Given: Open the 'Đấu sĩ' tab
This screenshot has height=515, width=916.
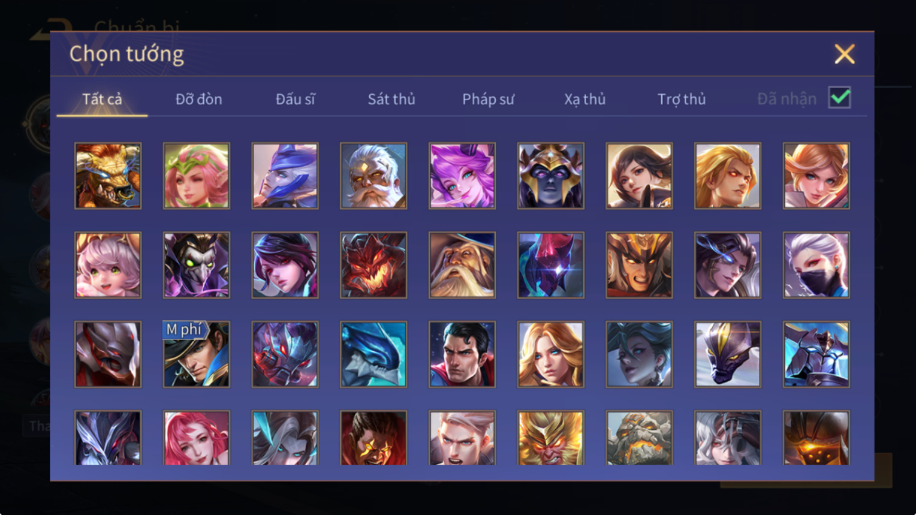Looking at the screenshot, I should pyautogui.click(x=295, y=99).
